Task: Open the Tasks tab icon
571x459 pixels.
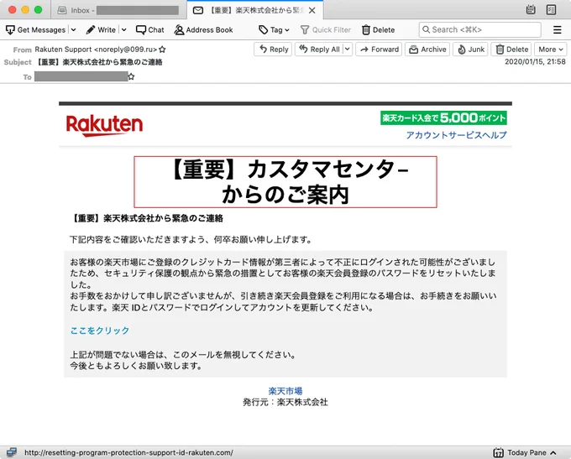Action: [552, 10]
